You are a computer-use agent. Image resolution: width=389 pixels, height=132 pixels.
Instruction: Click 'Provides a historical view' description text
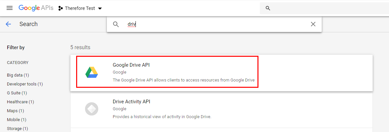[162, 116]
